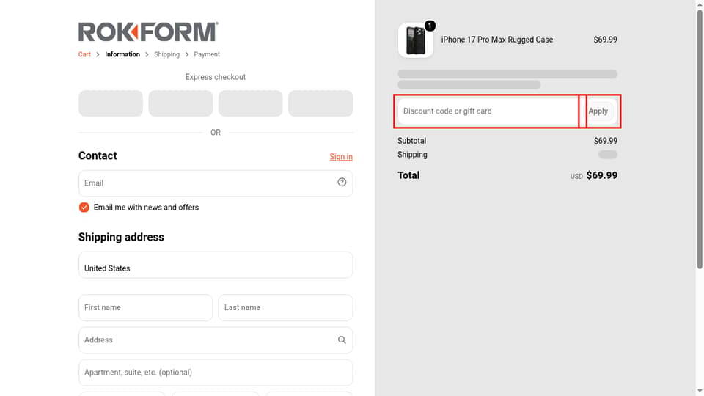Viewport: 704px width, 396px height.
Task: Focus the Last name field
Action: 285,307
